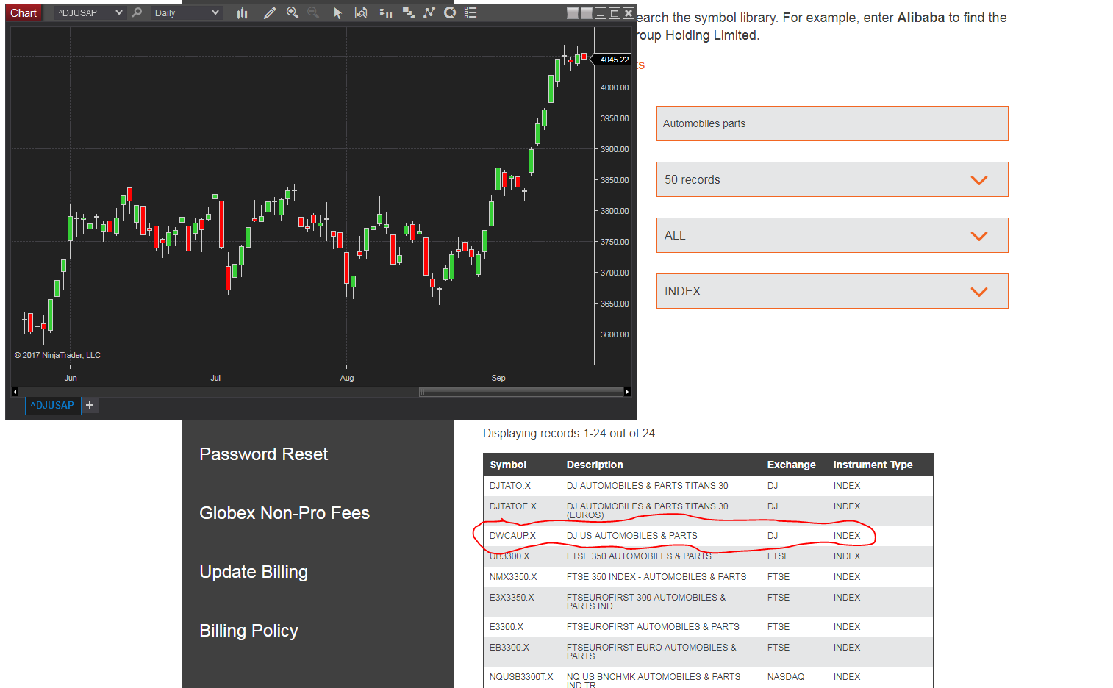Viewport: 1113px width, 688px height.
Task: Select symbol DJTATO.X in the table
Action: (x=510, y=486)
